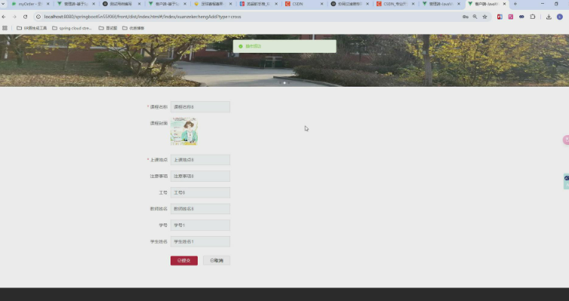Open the 优质博客 bookmark folder

coord(133,28)
